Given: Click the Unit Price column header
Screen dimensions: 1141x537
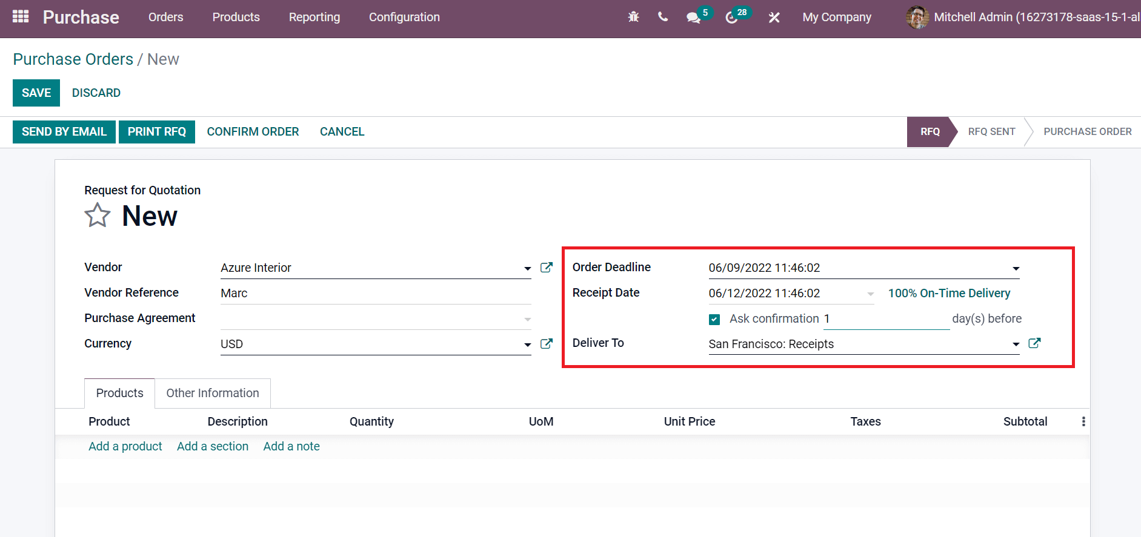Looking at the screenshot, I should [x=690, y=421].
